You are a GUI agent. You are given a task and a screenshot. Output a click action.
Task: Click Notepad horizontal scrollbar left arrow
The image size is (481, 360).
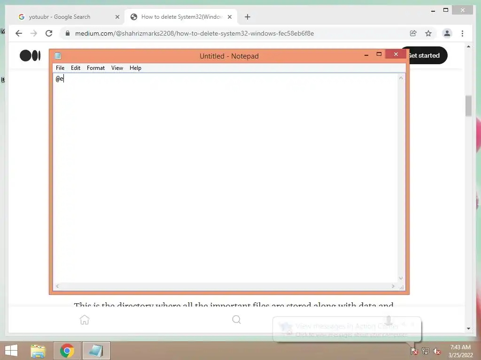(57, 286)
